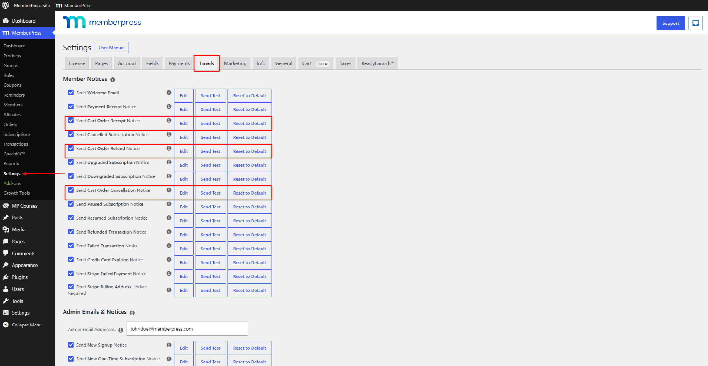Show info tooltip for Cancelled Subscription Notice

coord(169,134)
